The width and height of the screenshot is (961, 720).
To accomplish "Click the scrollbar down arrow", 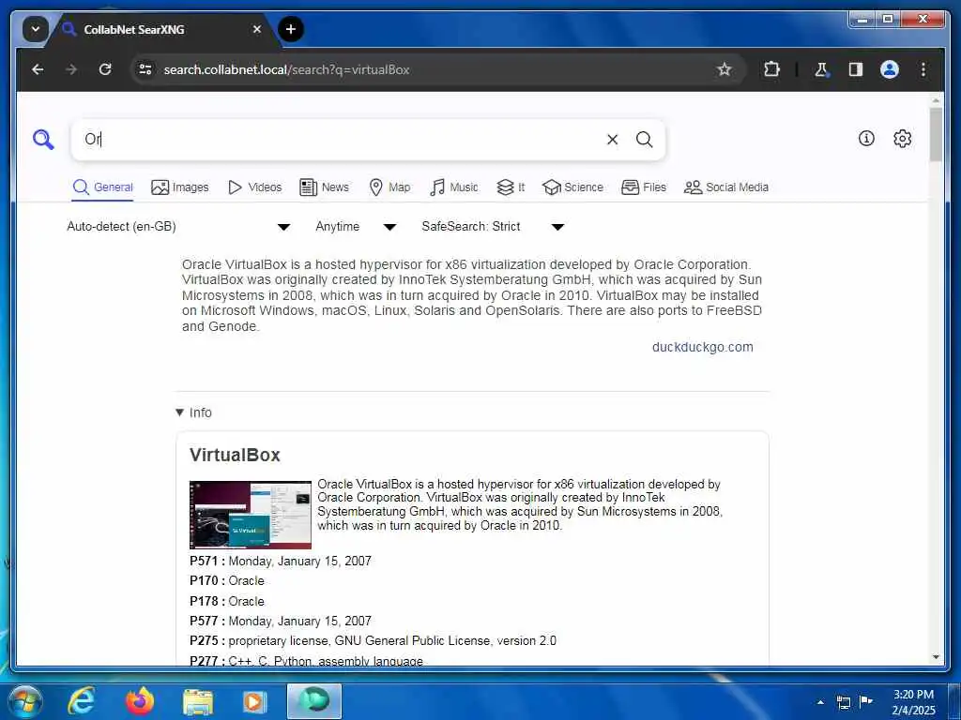I will point(936,657).
